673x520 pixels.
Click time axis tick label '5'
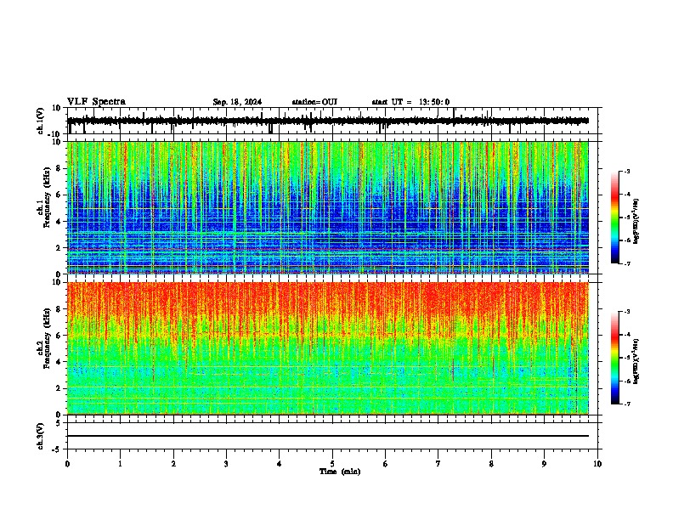click(x=332, y=464)
